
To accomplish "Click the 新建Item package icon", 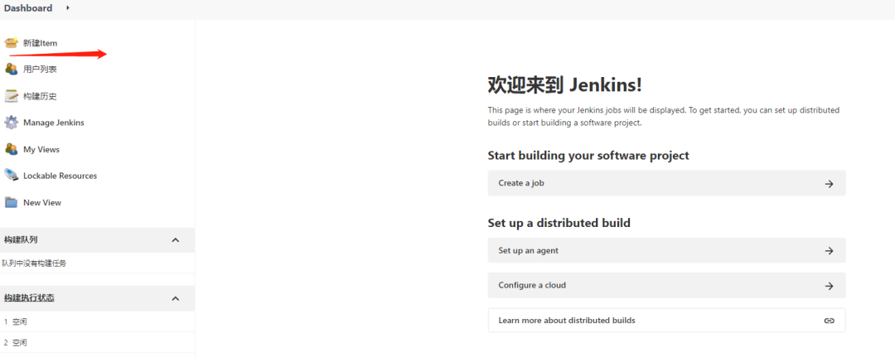I will pyautogui.click(x=11, y=43).
